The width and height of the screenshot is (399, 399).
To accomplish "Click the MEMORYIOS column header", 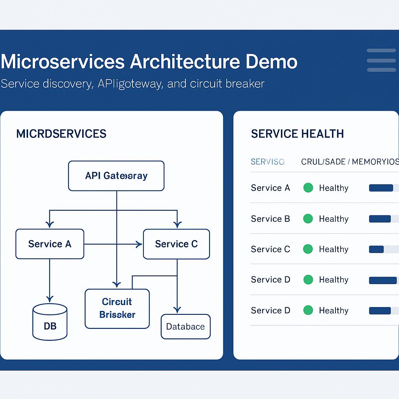I will coord(375,162).
